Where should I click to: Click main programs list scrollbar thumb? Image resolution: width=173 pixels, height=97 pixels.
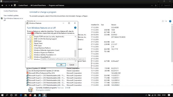172,44
